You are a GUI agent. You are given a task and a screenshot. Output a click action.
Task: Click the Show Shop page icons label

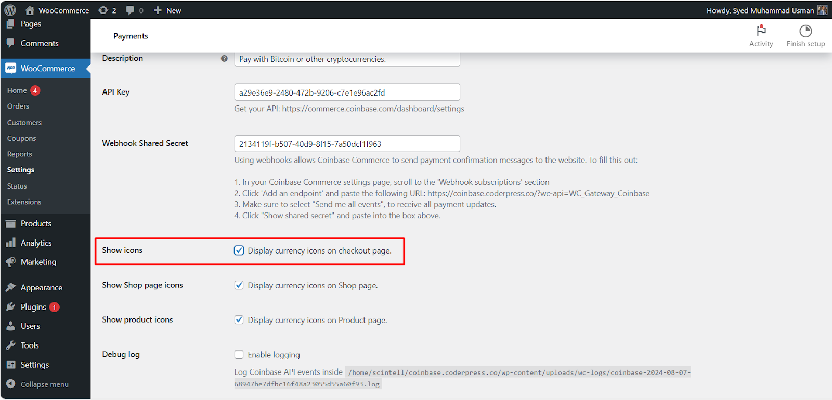[x=142, y=285]
